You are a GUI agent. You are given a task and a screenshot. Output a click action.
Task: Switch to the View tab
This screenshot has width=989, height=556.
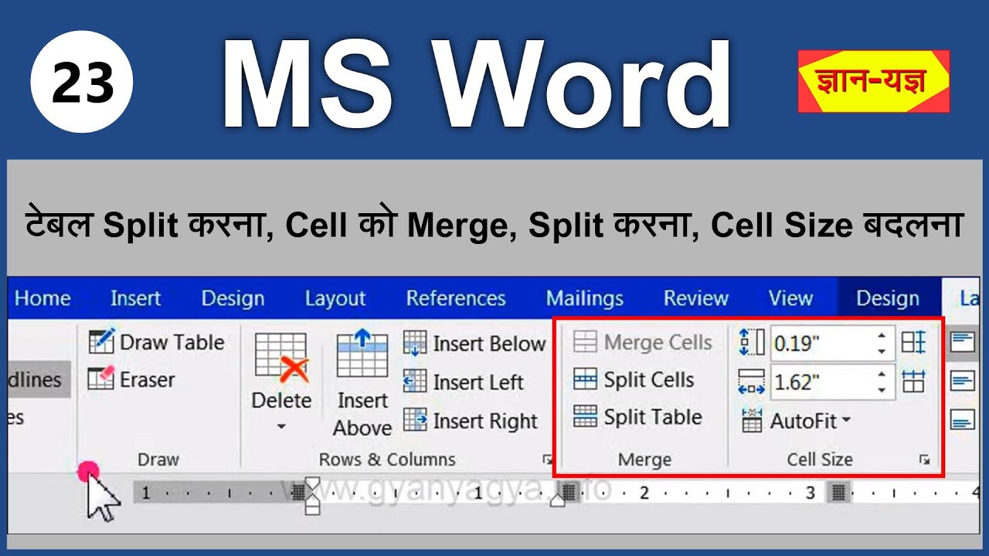[790, 298]
